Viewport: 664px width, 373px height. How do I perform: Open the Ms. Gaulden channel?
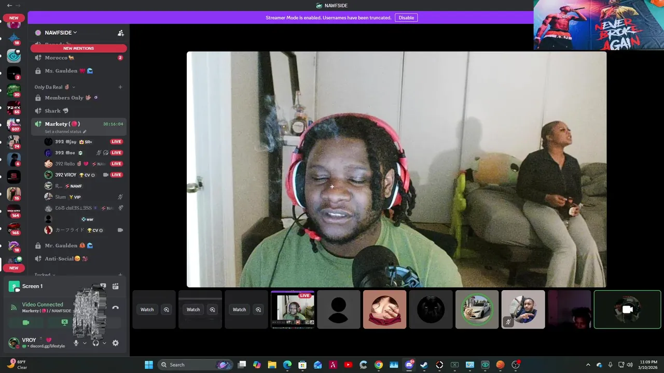click(78, 70)
